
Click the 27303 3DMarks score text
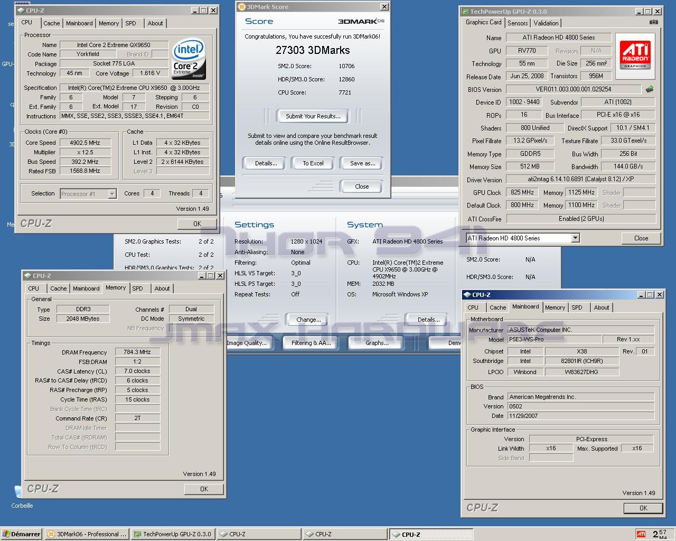click(313, 50)
